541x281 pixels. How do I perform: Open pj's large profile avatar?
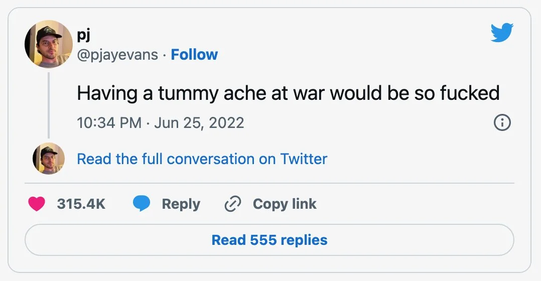pyautogui.click(x=49, y=45)
